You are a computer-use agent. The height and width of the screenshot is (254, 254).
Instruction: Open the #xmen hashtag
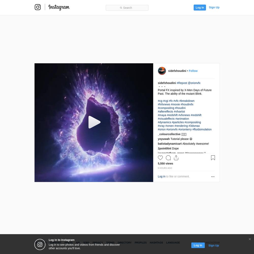point(169,126)
